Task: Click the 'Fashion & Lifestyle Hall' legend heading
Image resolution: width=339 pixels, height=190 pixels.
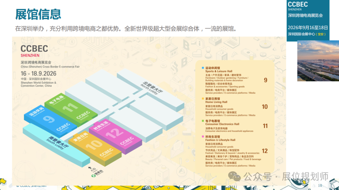Action: pyautogui.click(x=220, y=140)
